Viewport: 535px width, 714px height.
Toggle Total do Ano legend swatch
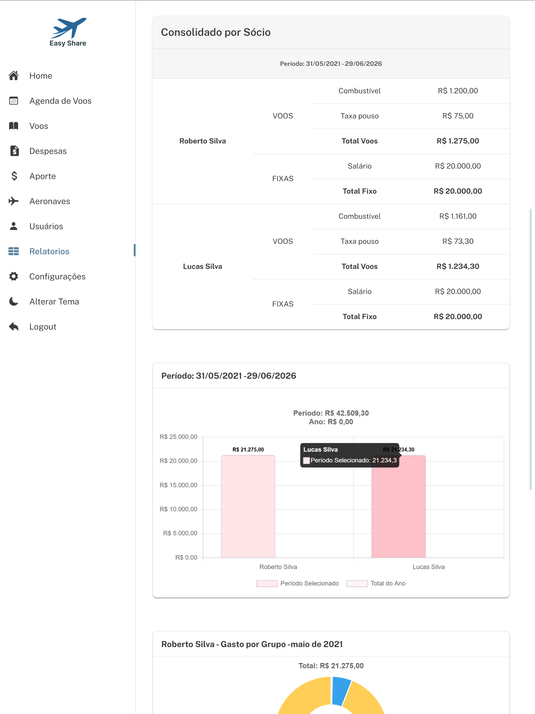[x=357, y=583]
